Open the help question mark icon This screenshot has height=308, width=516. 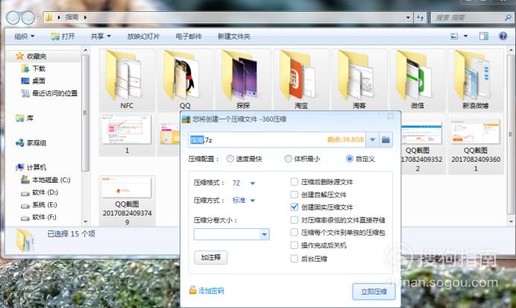pyautogui.click(x=503, y=36)
